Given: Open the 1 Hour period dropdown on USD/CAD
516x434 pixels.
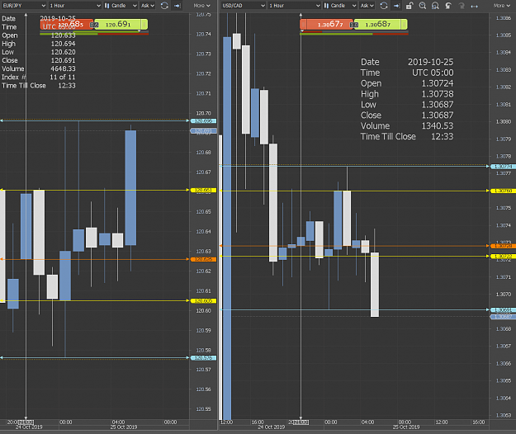Looking at the screenshot, I should 294,5.
